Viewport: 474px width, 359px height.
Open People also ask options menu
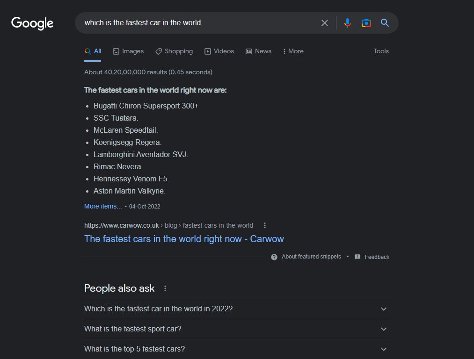point(165,288)
